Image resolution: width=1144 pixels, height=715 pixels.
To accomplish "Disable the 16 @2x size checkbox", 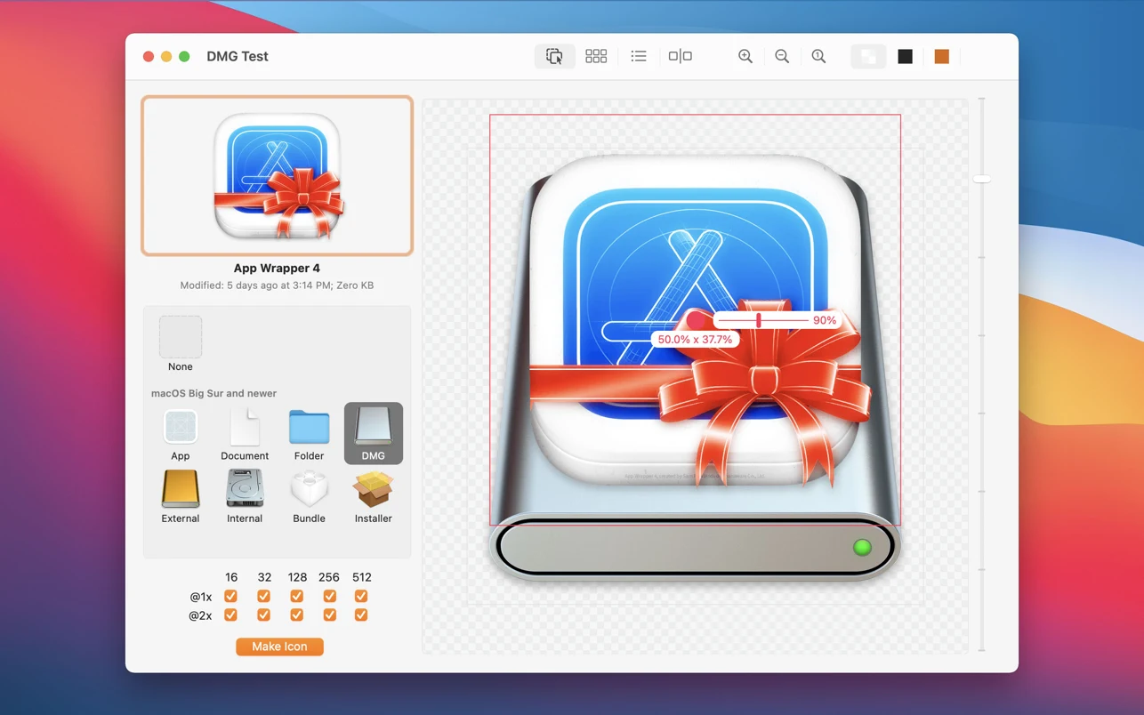I will pyautogui.click(x=231, y=615).
